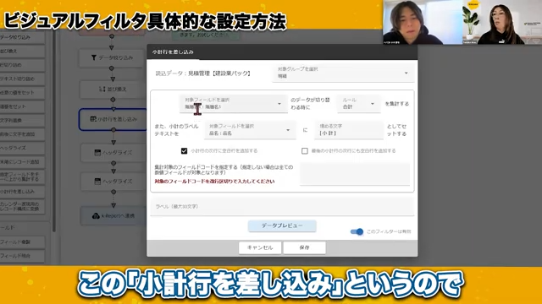Click the left sidebar vertical scrollbar
The image size is (542, 304).
[x=54, y=131]
